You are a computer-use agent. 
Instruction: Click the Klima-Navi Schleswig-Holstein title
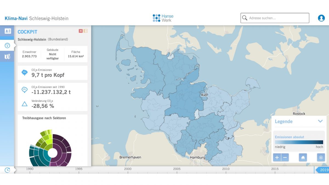36,18
